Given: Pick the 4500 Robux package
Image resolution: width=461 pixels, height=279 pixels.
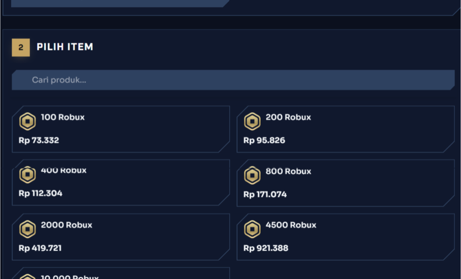Looking at the screenshot, I should [346, 237].
